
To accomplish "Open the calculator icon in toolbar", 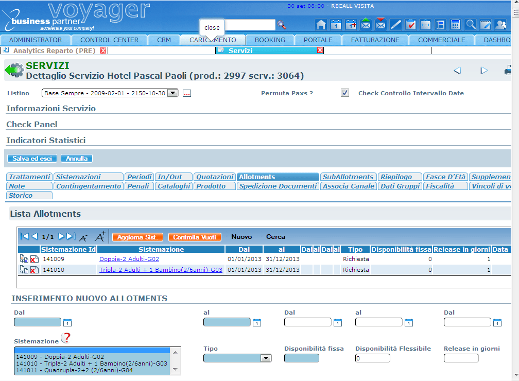I will [x=456, y=25].
